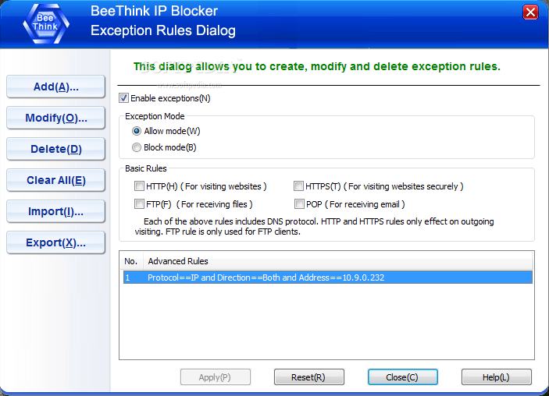This screenshot has width=549, height=396.
Task: Click the Apply(P) button
Action: click(216, 377)
